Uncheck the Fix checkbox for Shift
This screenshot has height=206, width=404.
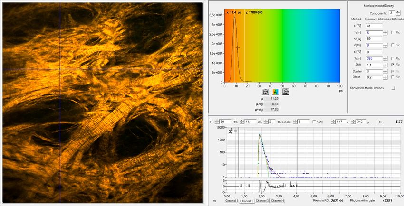(393, 65)
